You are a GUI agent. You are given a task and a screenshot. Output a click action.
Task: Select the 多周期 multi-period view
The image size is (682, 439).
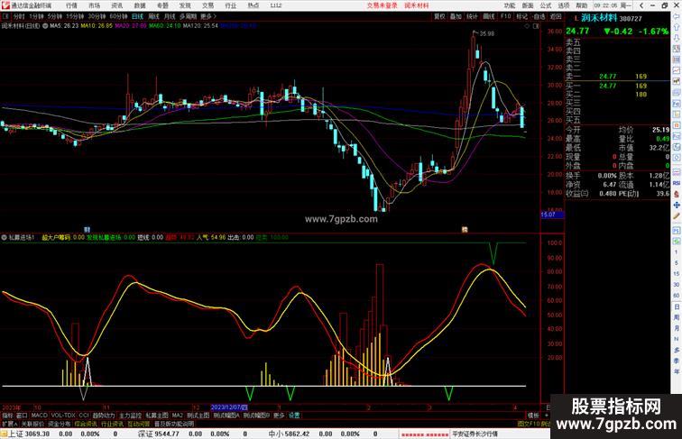coord(188,16)
